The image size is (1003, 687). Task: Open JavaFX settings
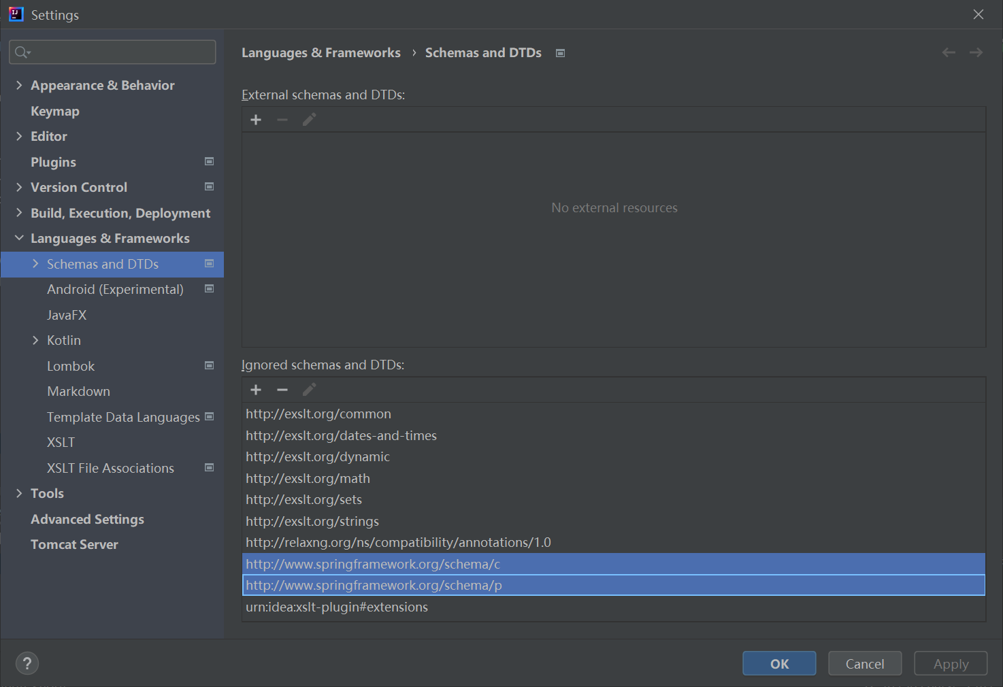click(x=67, y=315)
